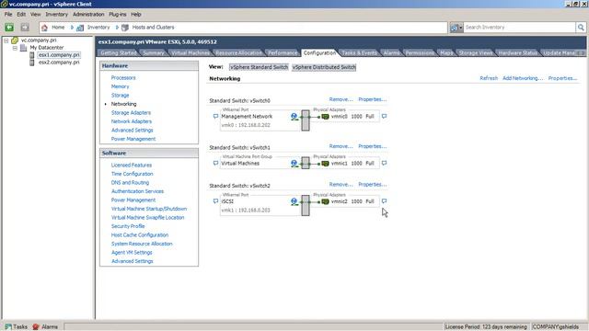Switch to the Performance tab
The width and height of the screenshot is (589, 331).
(283, 53)
